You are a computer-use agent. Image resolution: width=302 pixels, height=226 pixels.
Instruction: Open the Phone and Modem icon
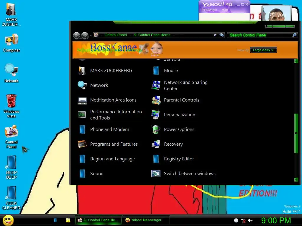(82, 129)
